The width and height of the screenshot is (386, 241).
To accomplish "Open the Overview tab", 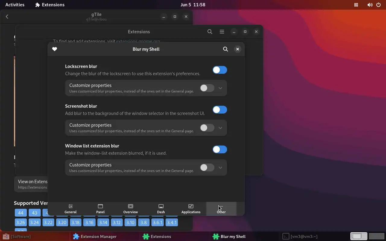I will tap(131, 209).
